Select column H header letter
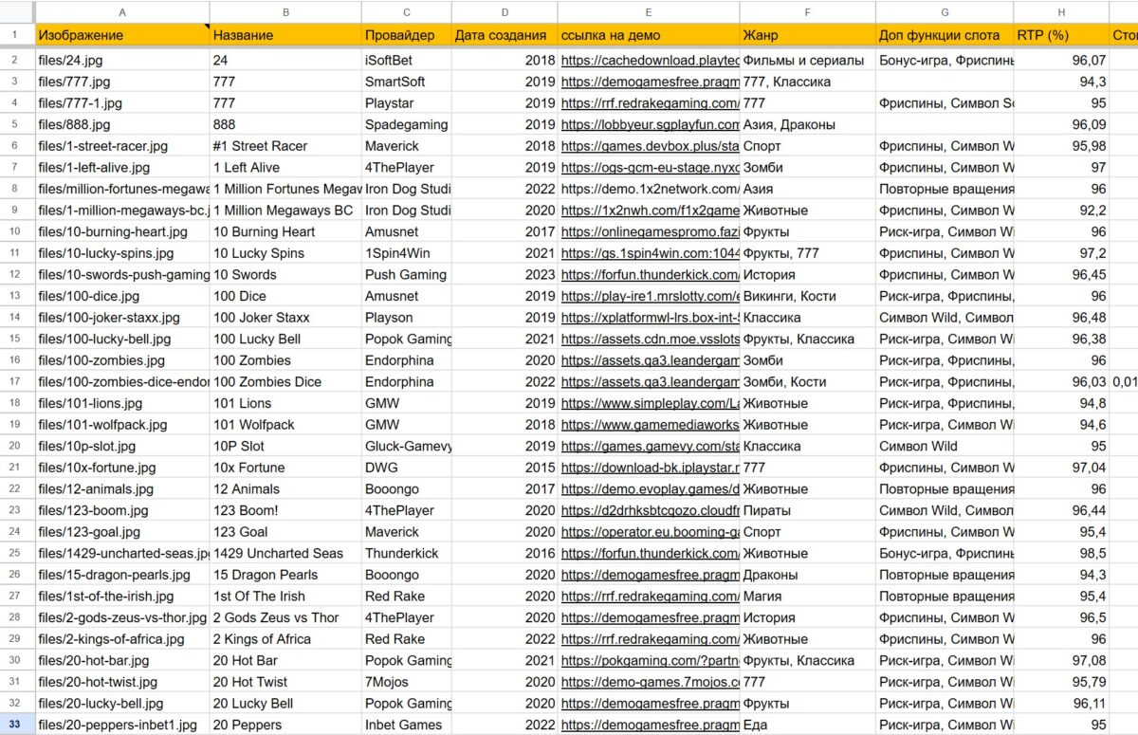 pyautogui.click(x=1060, y=11)
